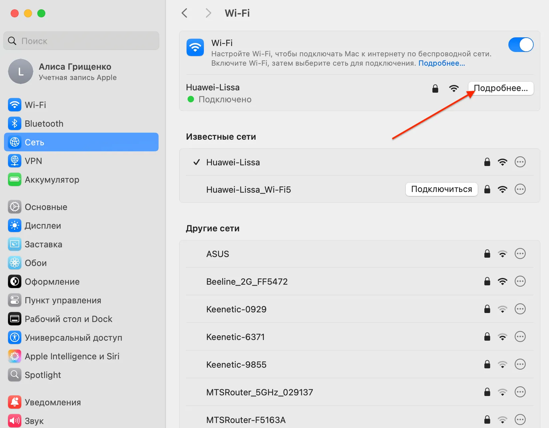Click the Звук speaker icon
The image size is (549, 428).
tap(15, 421)
